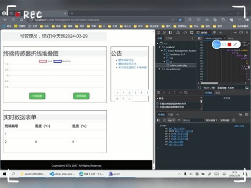Toggle heat legend swatch in chart
Screen dimensions: 251x188
[43, 61]
